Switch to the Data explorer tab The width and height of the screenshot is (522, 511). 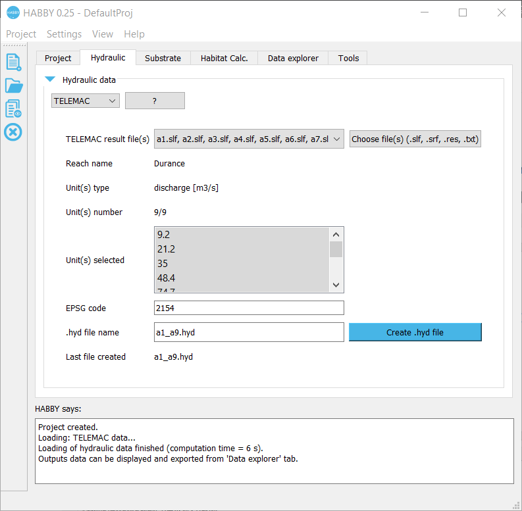click(x=293, y=59)
